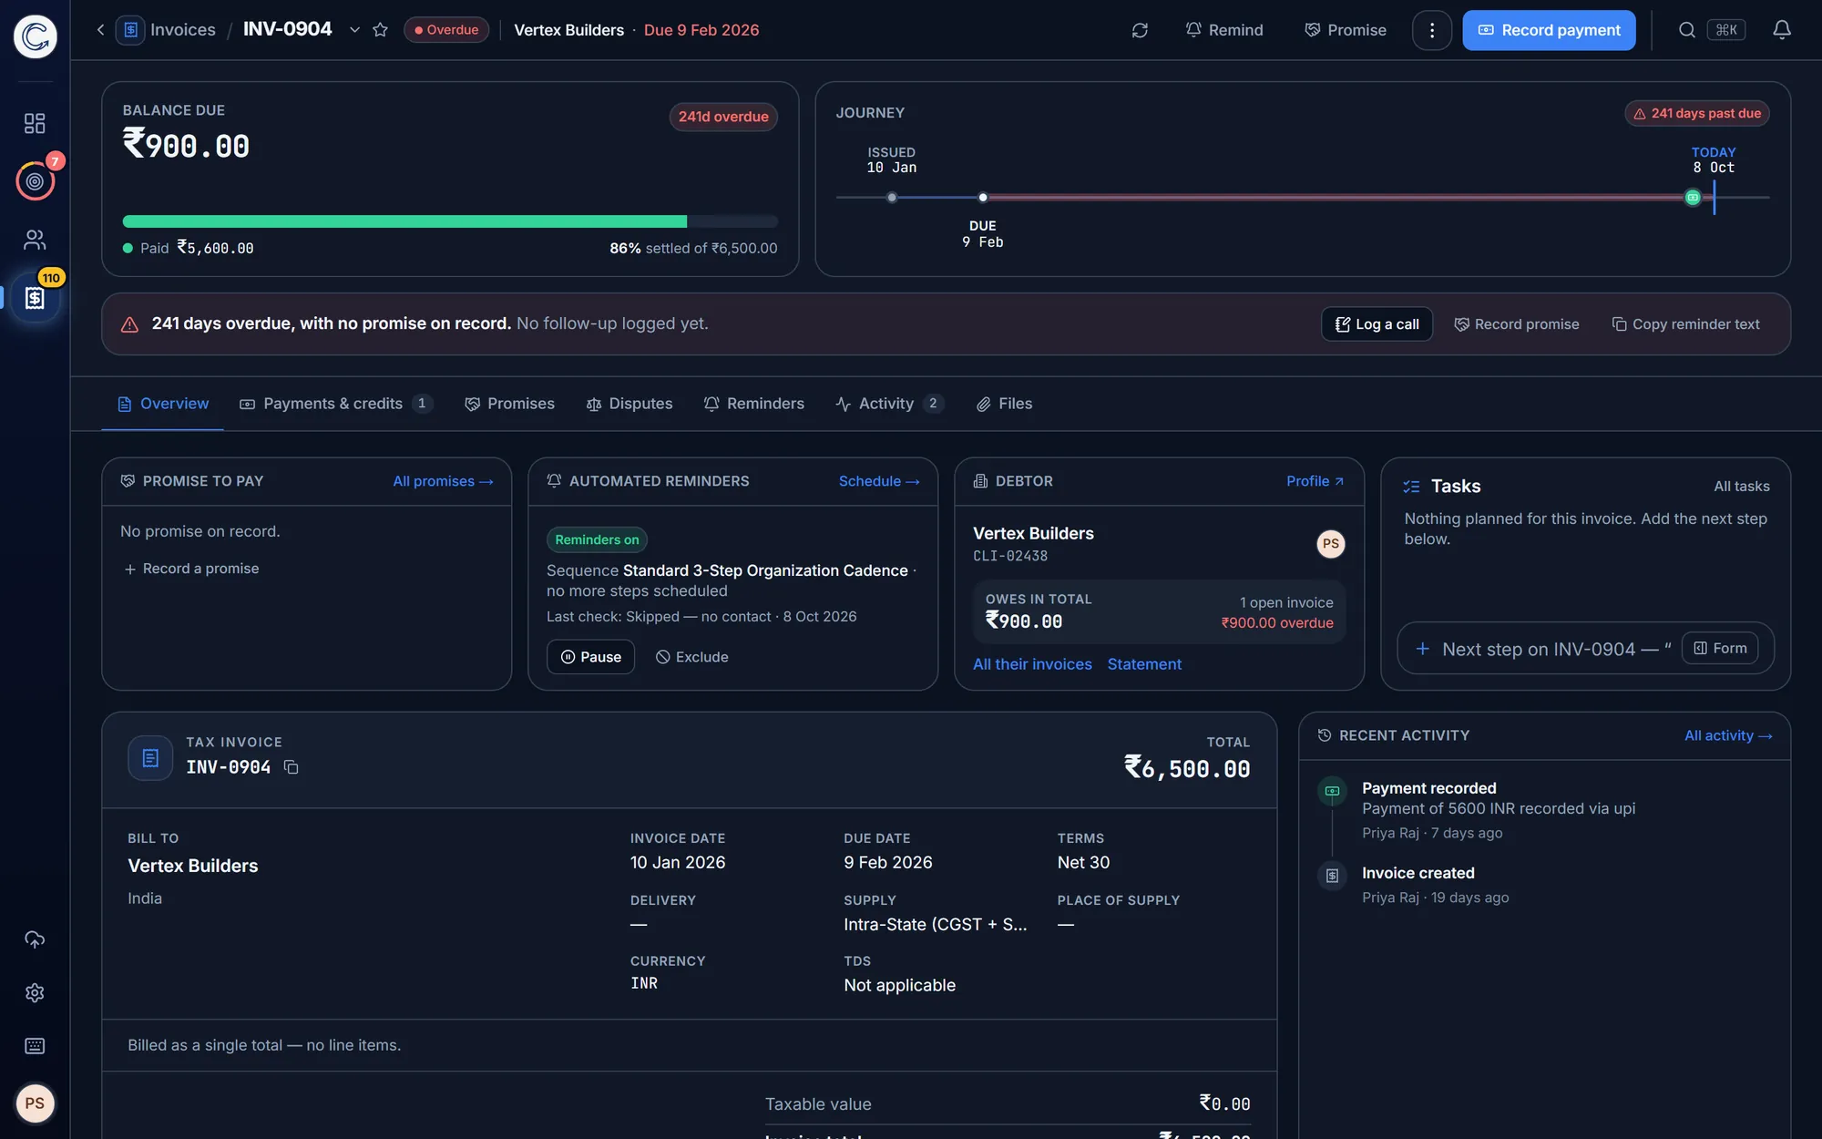The height and width of the screenshot is (1139, 1822).
Task: Click Log a call button
Action: (x=1377, y=324)
